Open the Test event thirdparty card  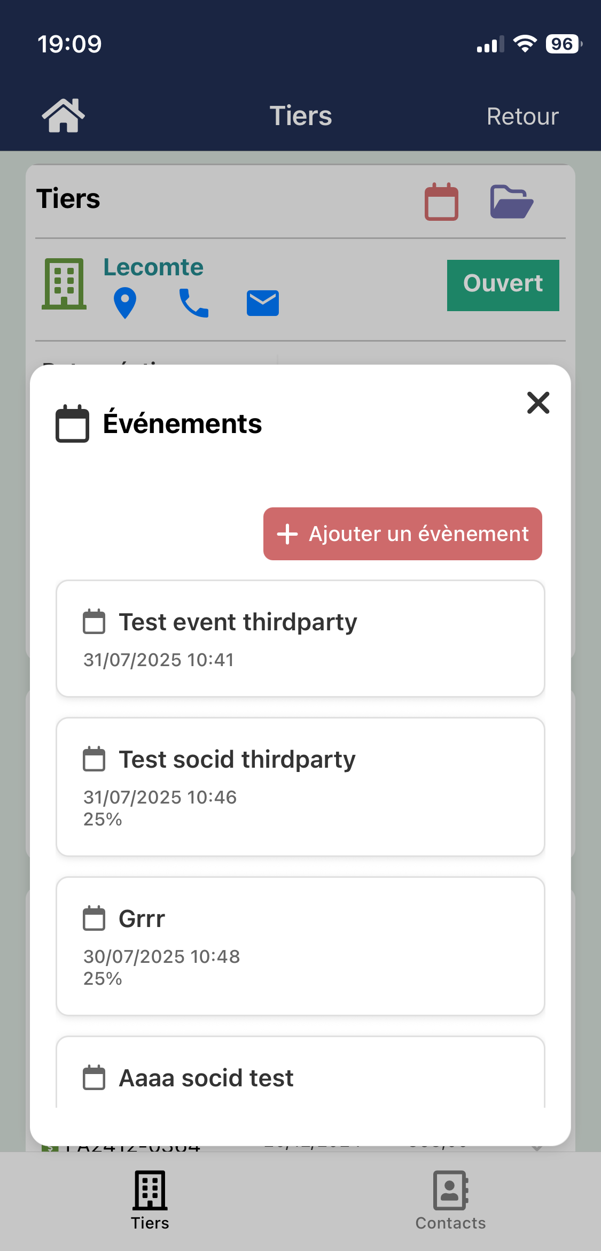(300, 638)
